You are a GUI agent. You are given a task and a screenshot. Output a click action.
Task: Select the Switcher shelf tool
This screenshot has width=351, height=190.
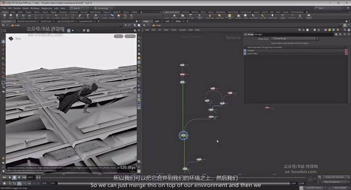[x=300, y=16]
